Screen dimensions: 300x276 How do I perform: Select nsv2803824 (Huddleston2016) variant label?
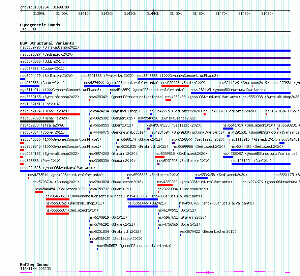tap(116, 182)
